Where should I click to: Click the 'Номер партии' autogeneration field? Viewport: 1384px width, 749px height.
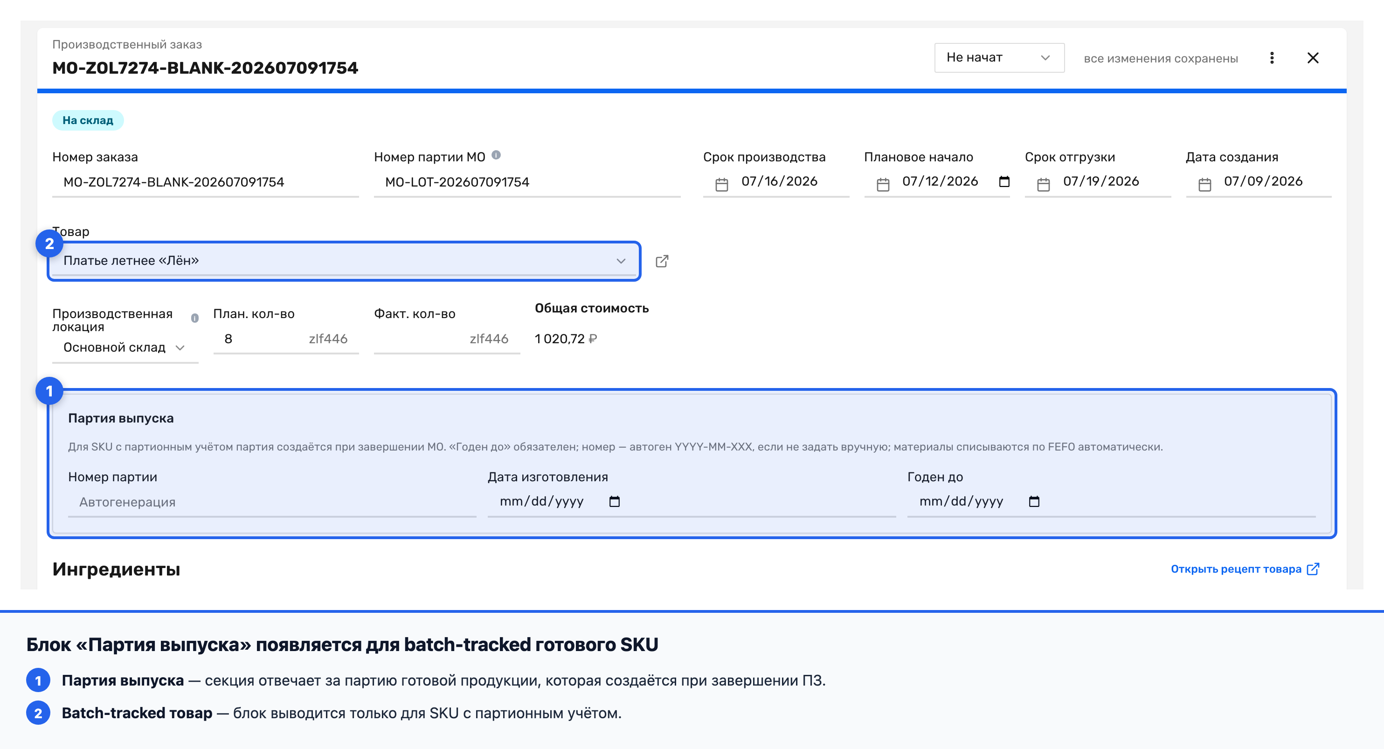272,502
